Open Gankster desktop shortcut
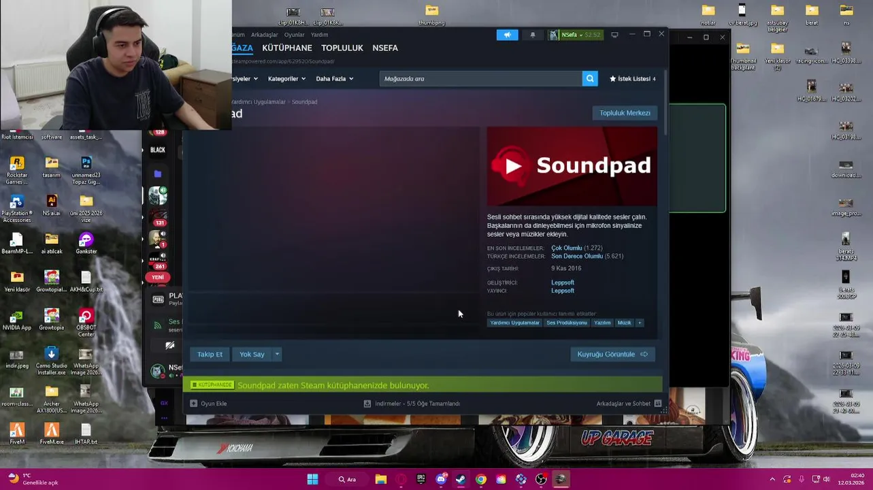The image size is (873, 490). (86, 243)
